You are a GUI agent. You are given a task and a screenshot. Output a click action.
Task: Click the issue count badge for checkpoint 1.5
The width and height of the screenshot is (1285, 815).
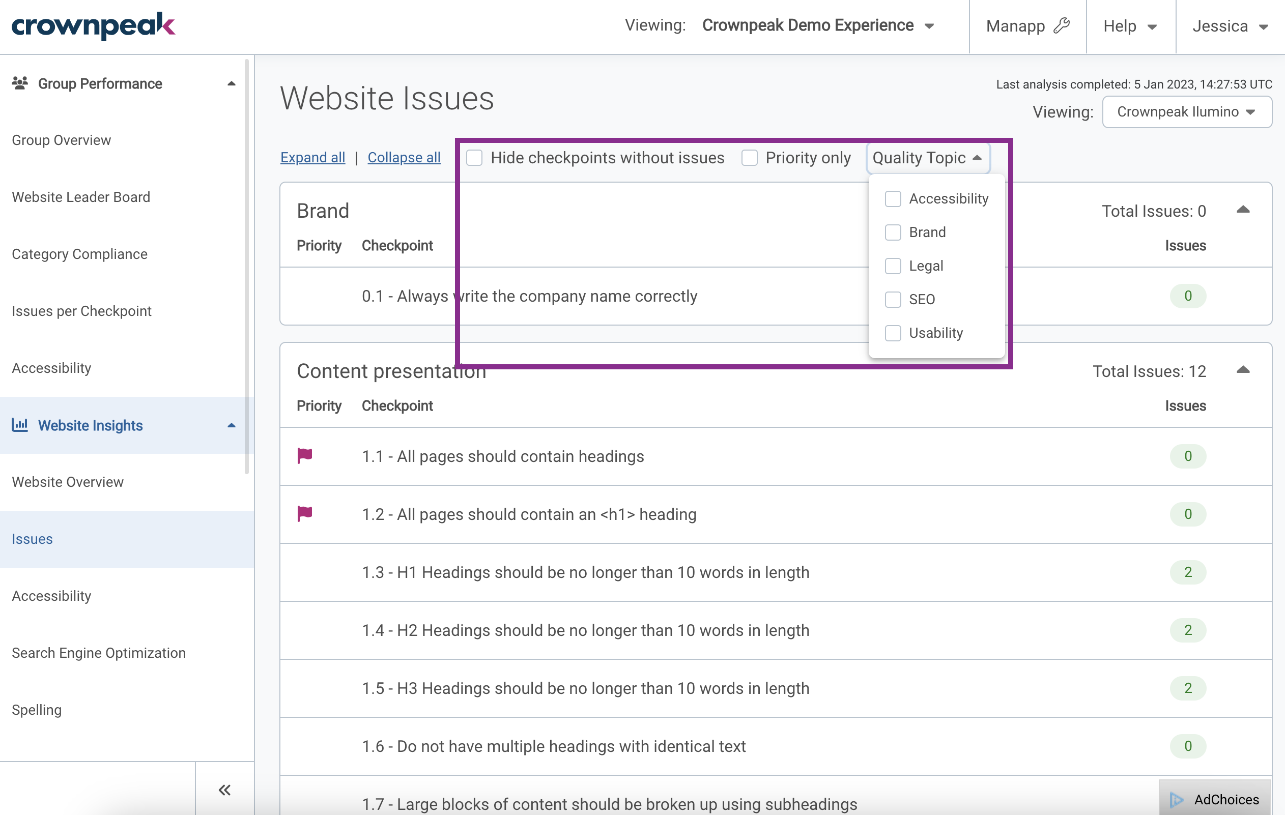[1188, 689]
